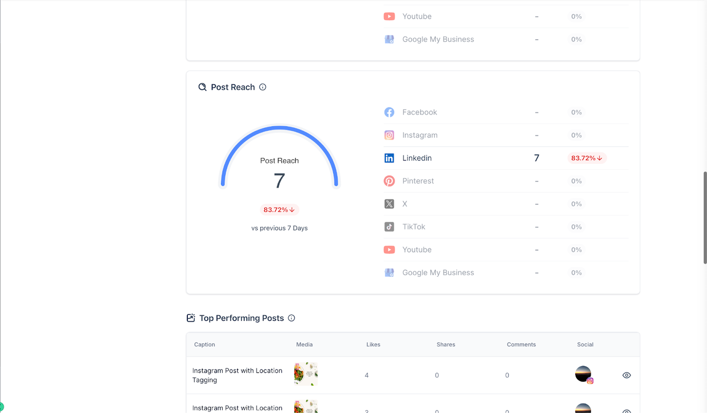Open the first post's media thumbnail
707x413 pixels.
pos(306,374)
